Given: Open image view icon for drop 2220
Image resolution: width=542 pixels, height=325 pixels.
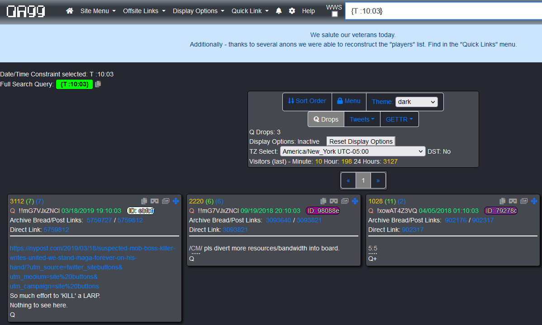Looking at the screenshot, I should click(x=345, y=201).
